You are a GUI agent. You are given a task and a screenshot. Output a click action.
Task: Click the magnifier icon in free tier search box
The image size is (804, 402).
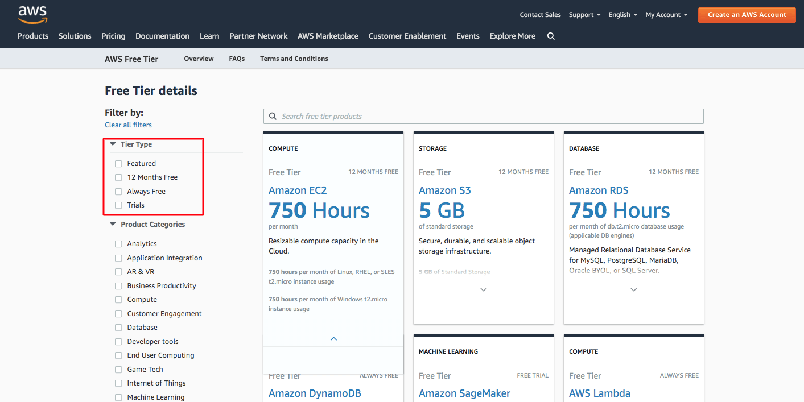[x=273, y=116]
